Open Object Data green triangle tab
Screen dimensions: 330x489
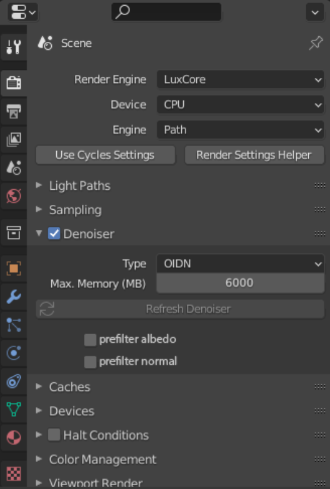(13, 409)
